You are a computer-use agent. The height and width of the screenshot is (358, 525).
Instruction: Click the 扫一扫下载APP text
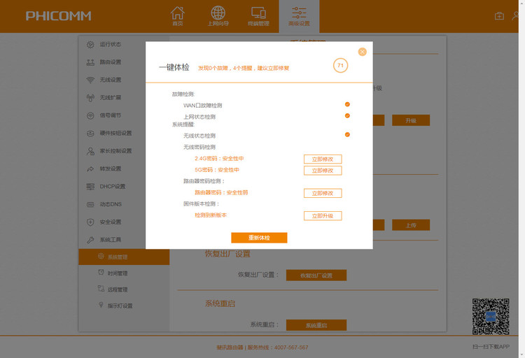coord(491,347)
